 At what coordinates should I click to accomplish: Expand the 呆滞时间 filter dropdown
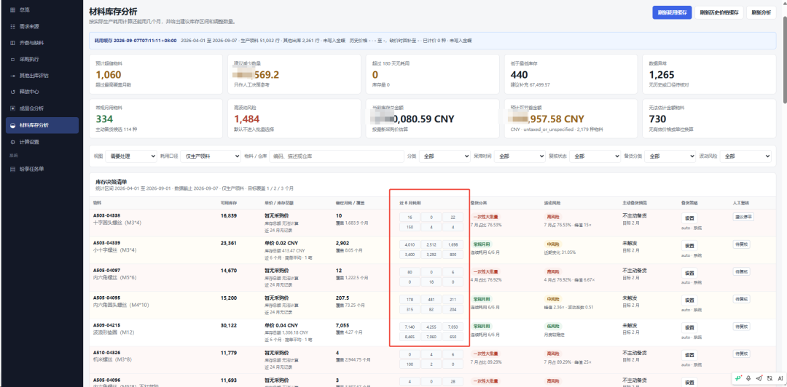pos(520,156)
